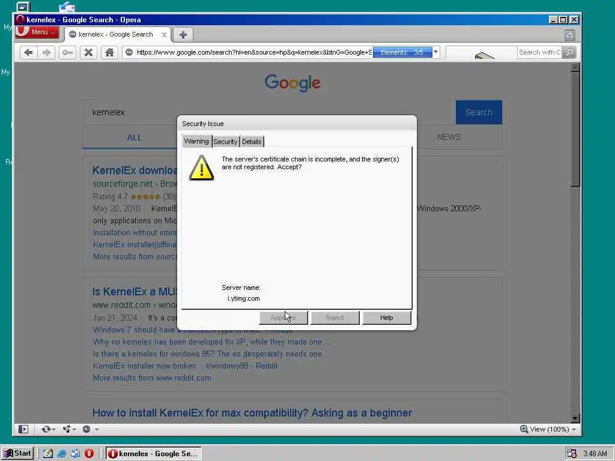Open the Opera Link sync icon dropdown
The image size is (615, 461).
(x=48, y=429)
